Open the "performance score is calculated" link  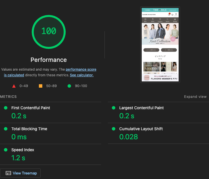pyautogui.click(x=81, y=70)
